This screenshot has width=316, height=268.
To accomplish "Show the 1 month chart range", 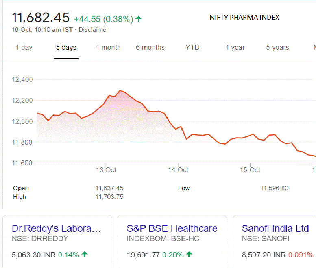I will (x=108, y=48).
